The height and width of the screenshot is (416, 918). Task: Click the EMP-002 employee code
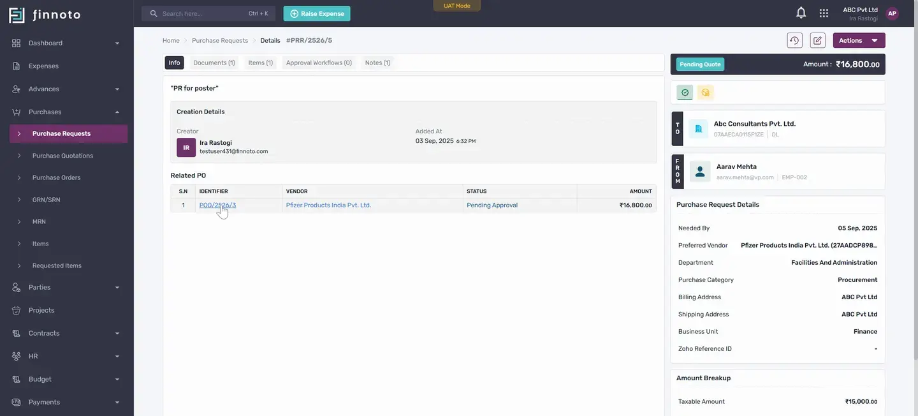(x=794, y=177)
